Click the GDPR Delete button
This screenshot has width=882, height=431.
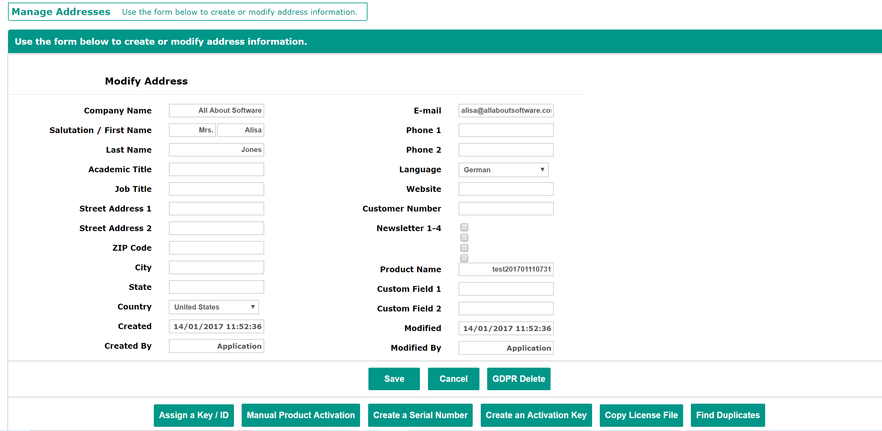518,379
